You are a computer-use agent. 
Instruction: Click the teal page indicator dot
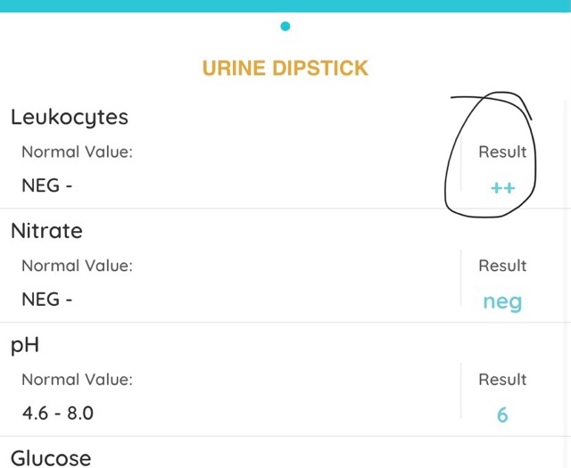pos(285,26)
